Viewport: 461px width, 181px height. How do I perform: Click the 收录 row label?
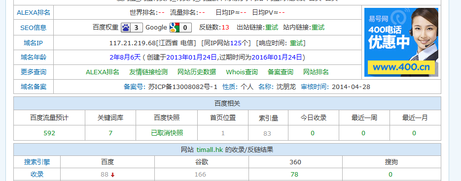coord(37,174)
